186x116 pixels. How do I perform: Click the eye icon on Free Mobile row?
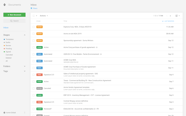tap(101, 54)
